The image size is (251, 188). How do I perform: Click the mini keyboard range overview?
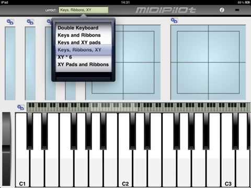point(139,107)
